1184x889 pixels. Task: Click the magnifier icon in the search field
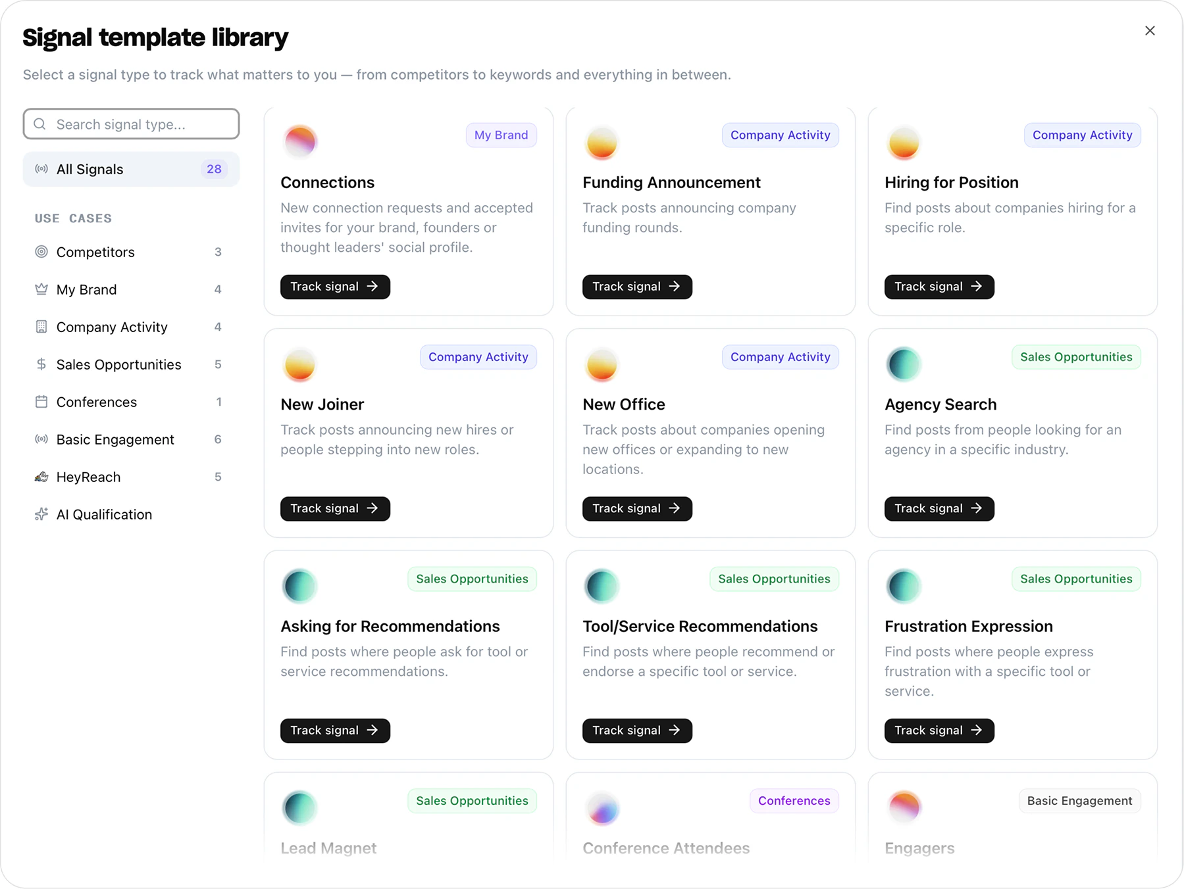(39, 124)
